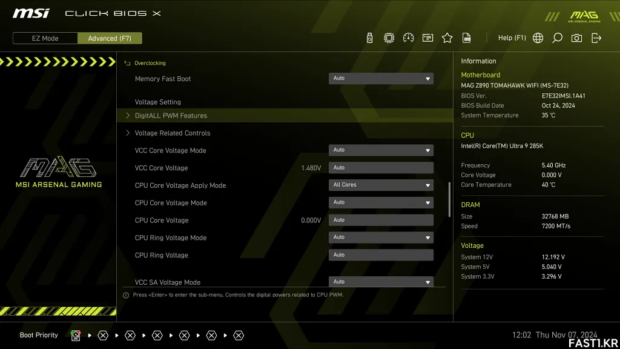Click Intel(R) Core(TM) Ultra 9 285K text
The width and height of the screenshot is (620, 349).
(x=502, y=146)
